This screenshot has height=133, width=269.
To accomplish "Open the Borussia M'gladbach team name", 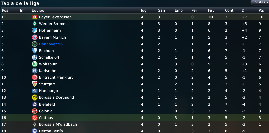I will tap(58, 124).
